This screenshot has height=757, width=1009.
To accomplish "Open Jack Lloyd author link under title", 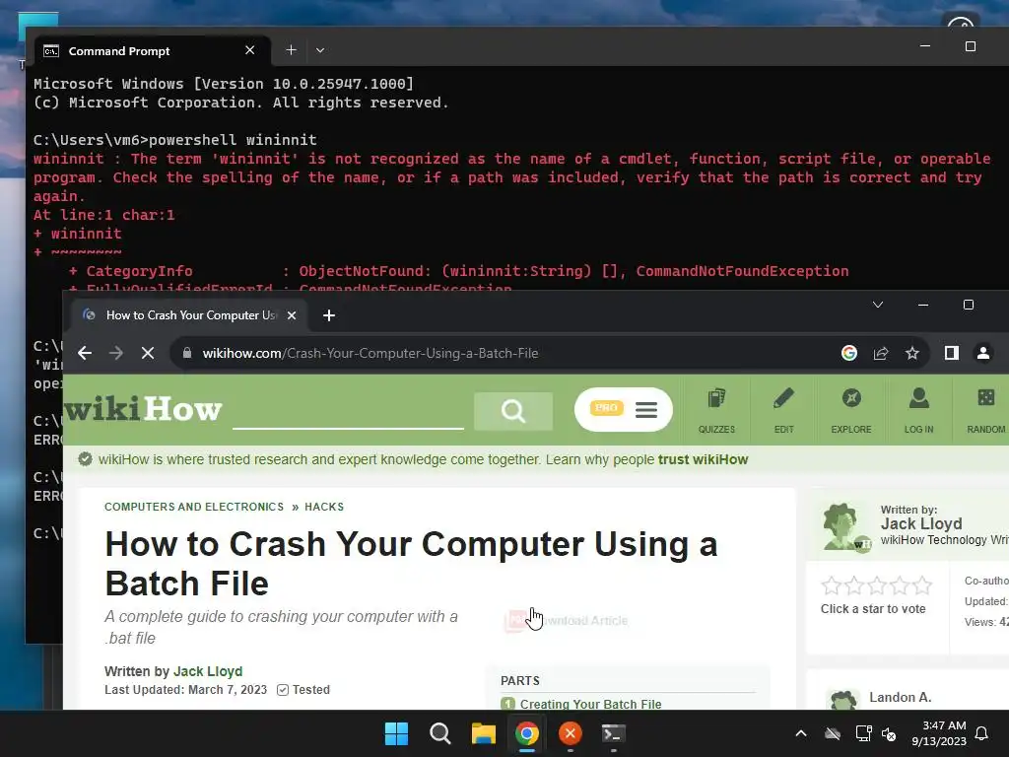I will click(x=208, y=671).
